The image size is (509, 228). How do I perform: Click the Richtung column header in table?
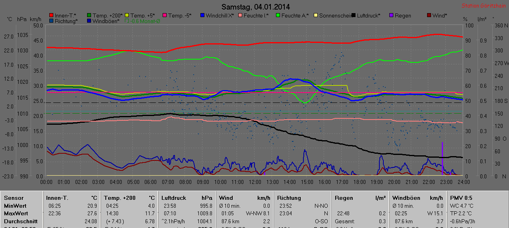(x=289, y=198)
